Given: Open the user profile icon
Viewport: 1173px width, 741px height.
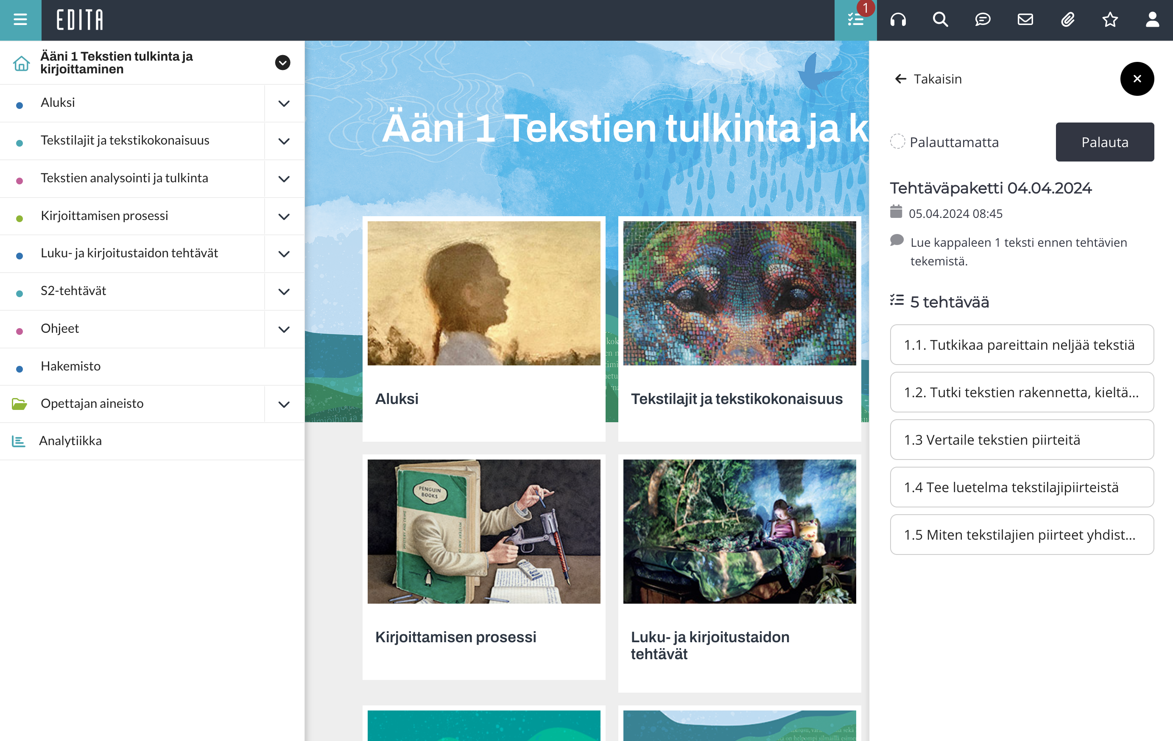Looking at the screenshot, I should click(x=1152, y=20).
